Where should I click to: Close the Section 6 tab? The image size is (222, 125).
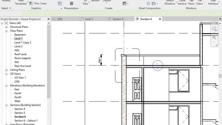160,19
